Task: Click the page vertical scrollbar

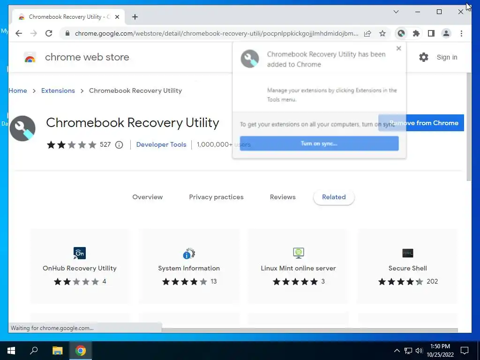Action: coord(469,127)
